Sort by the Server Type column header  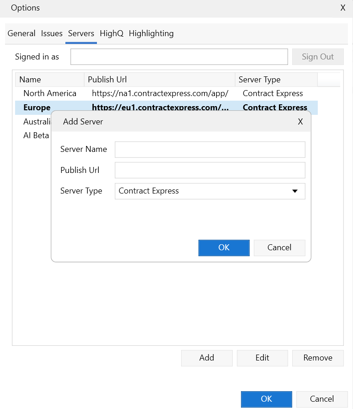pos(276,80)
